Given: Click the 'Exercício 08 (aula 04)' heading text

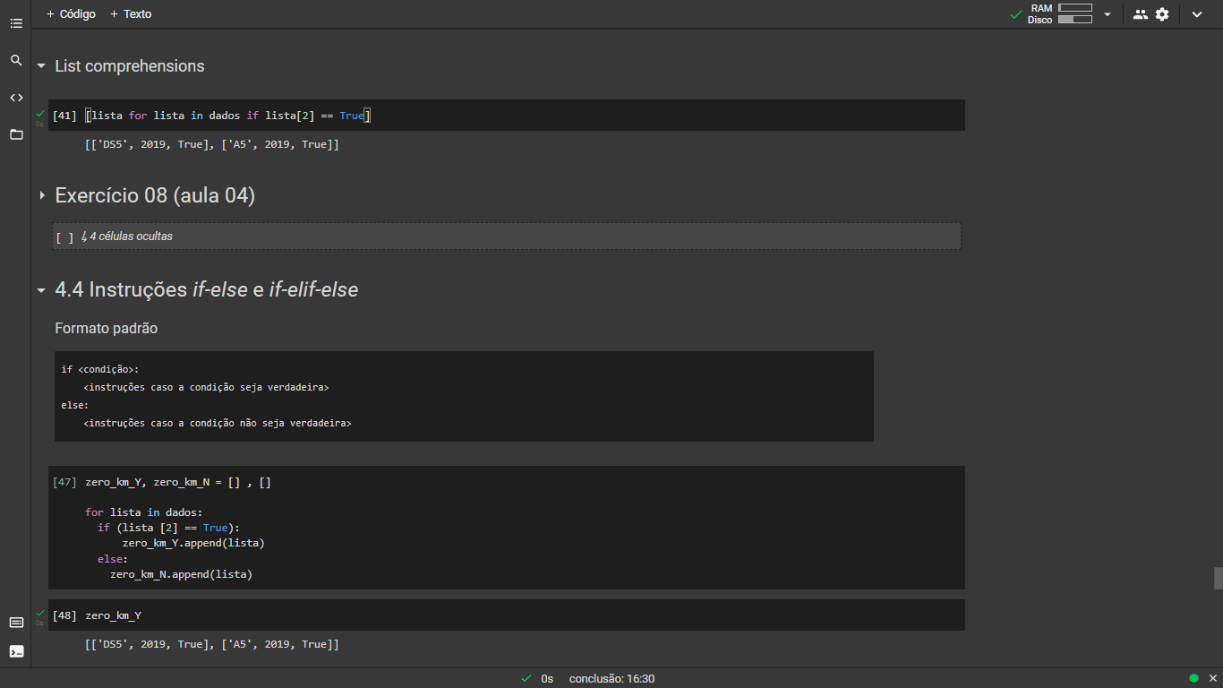Looking at the screenshot, I should (x=155, y=195).
